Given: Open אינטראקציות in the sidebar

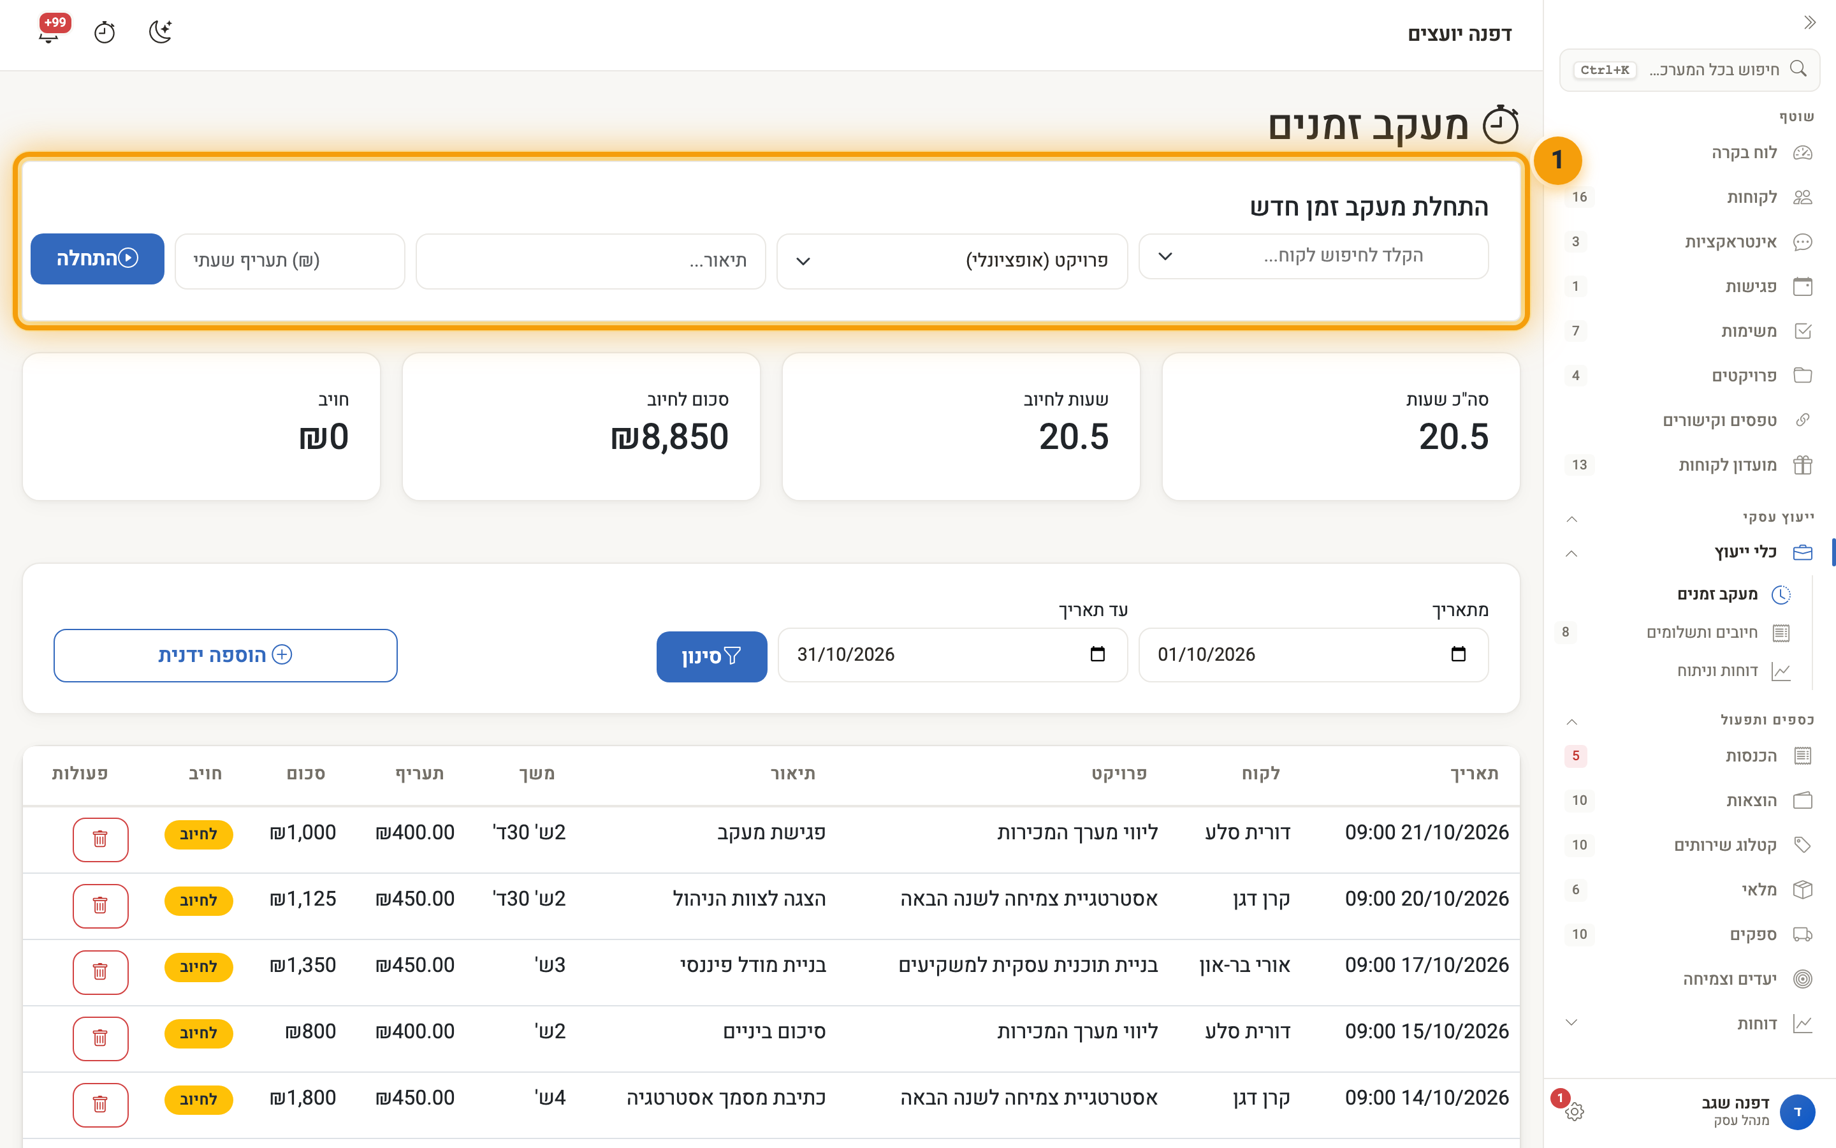Looking at the screenshot, I should tap(1689, 242).
